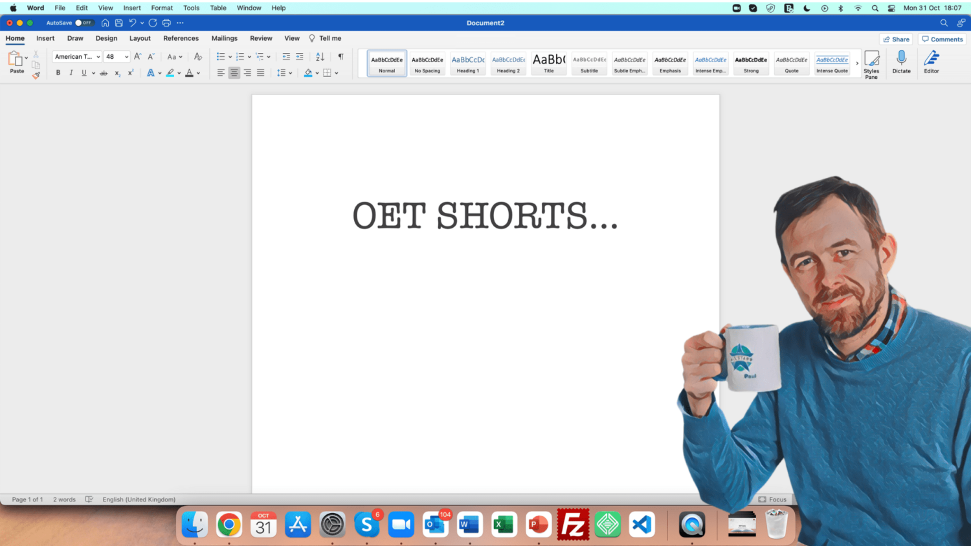971x546 pixels.
Task: Switch to the Design tab
Action: [106, 38]
